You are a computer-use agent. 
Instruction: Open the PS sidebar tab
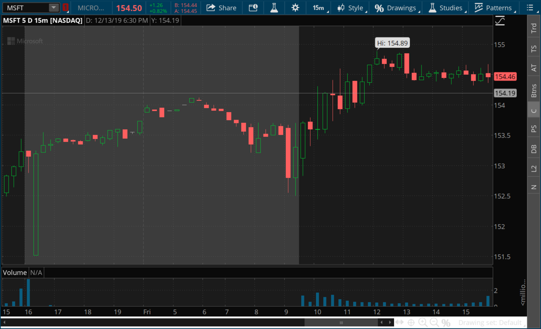coord(534,129)
